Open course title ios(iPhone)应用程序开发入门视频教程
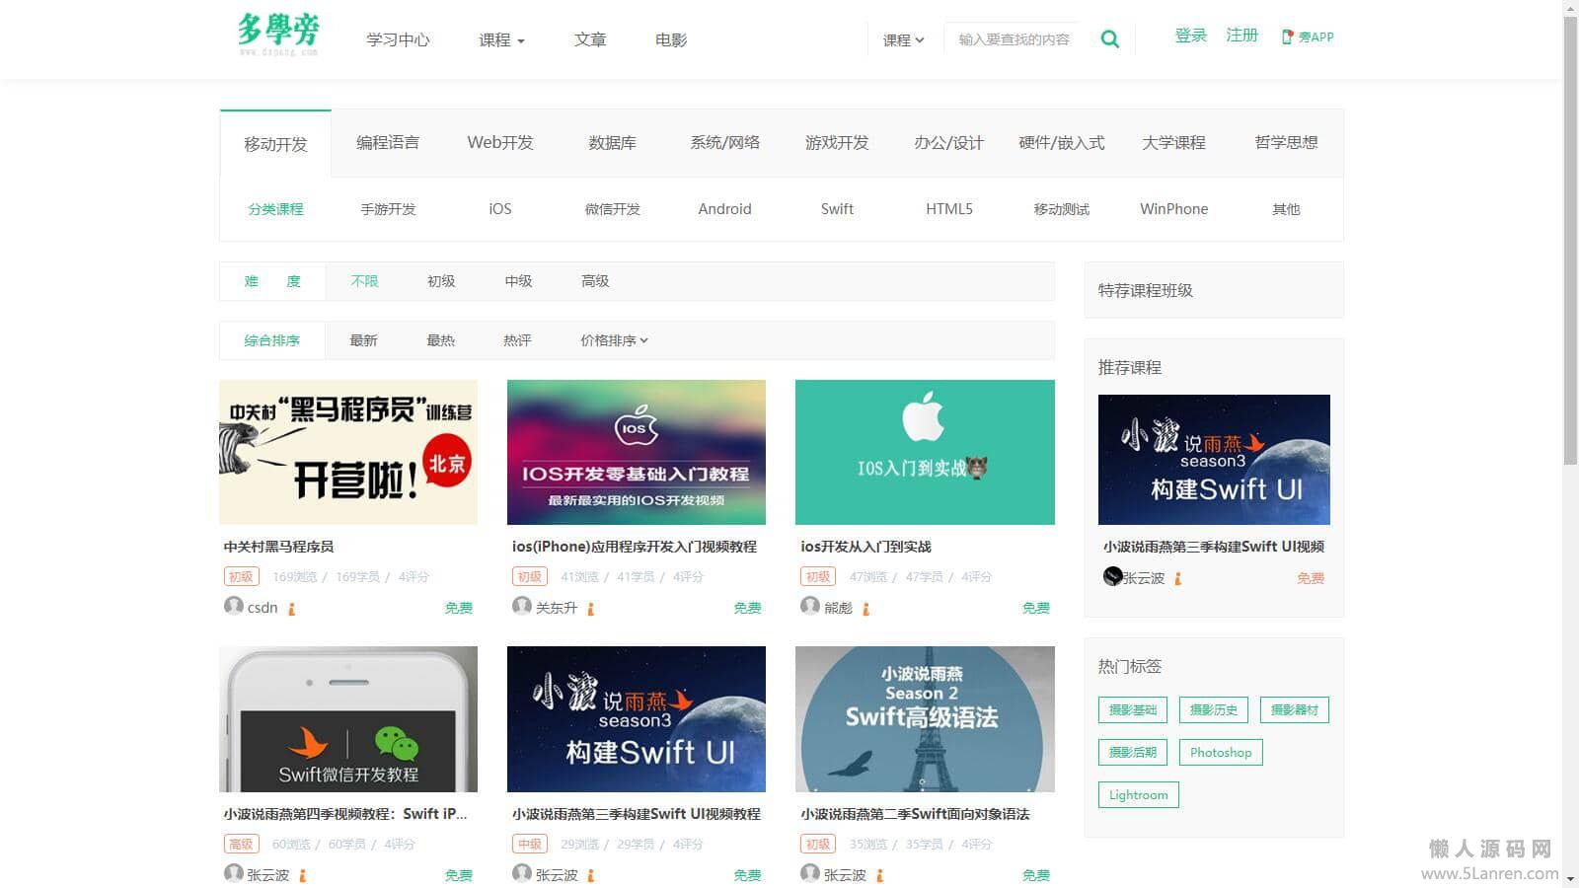The image size is (1579, 888). (x=635, y=547)
